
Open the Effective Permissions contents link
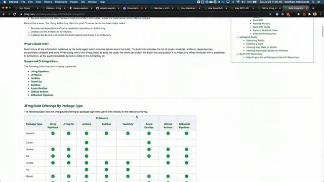click(264, 34)
